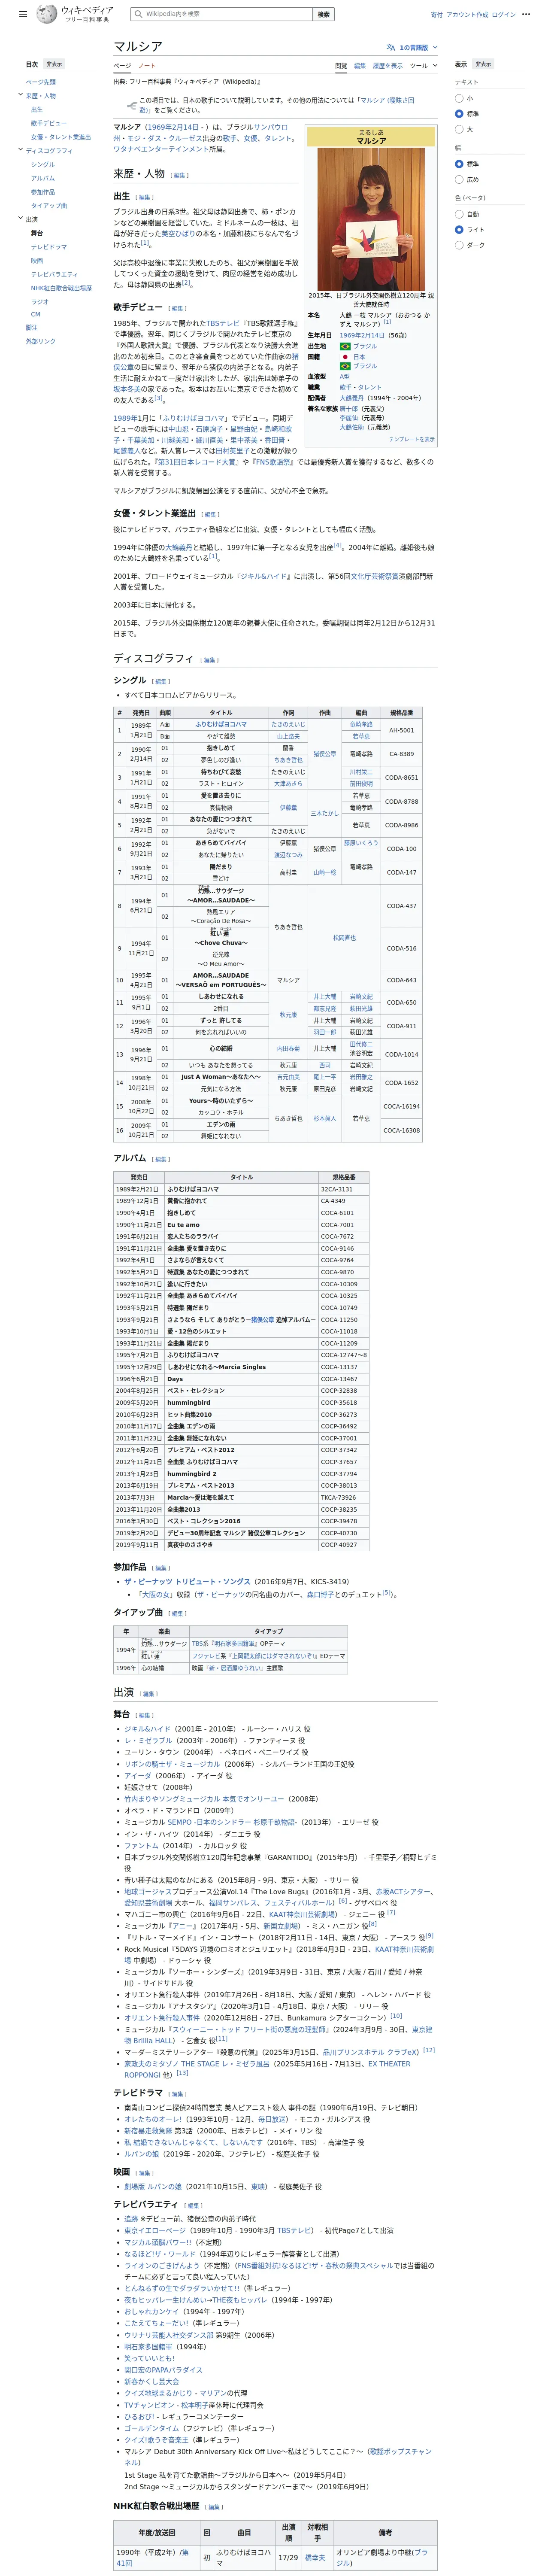The height and width of the screenshot is (2576, 551).
Task: Open the hamburger main menu icon
Action: (x=23, y=14)
